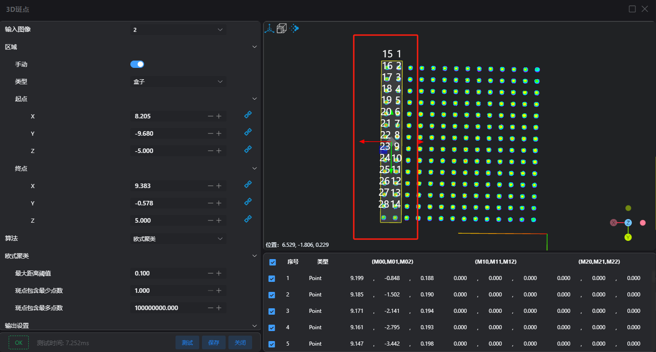The height and width of the screenshot is (352, 656).
Task: Collapse the 起点 section
Action: (x=254, y=99)
